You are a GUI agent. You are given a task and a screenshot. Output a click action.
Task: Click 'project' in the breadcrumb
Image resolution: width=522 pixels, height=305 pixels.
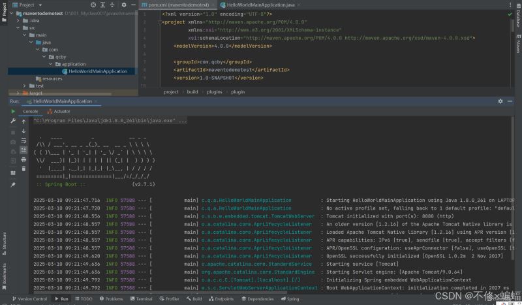[x=171, y=92]
